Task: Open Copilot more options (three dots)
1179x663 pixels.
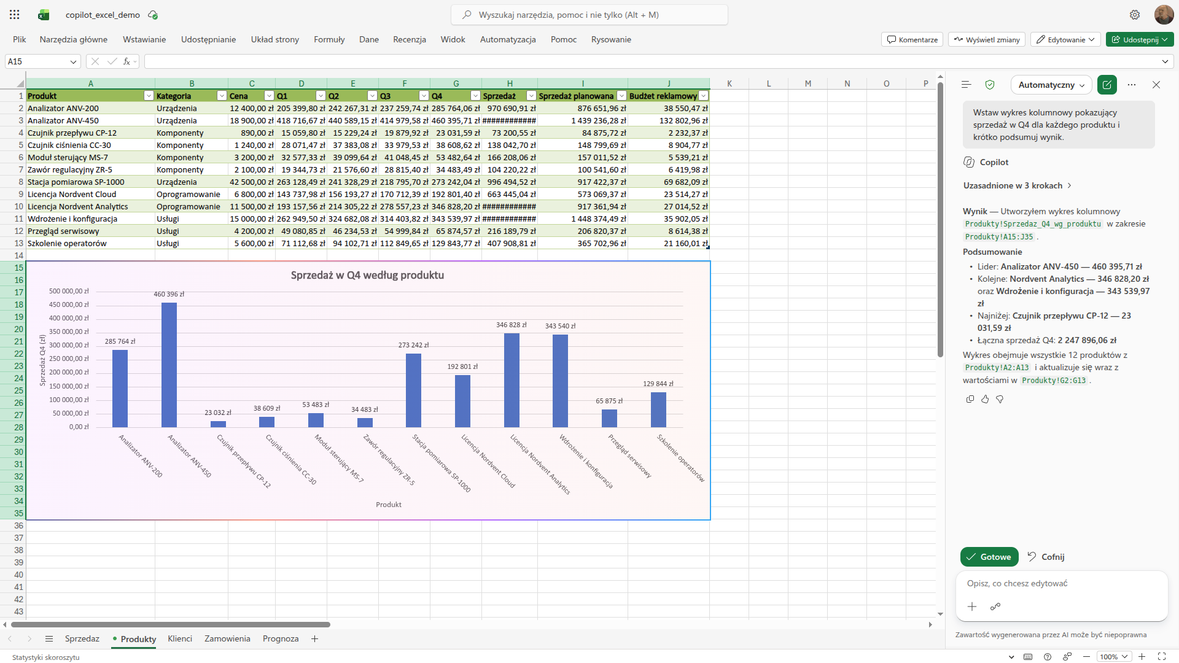Action: 1132,85
